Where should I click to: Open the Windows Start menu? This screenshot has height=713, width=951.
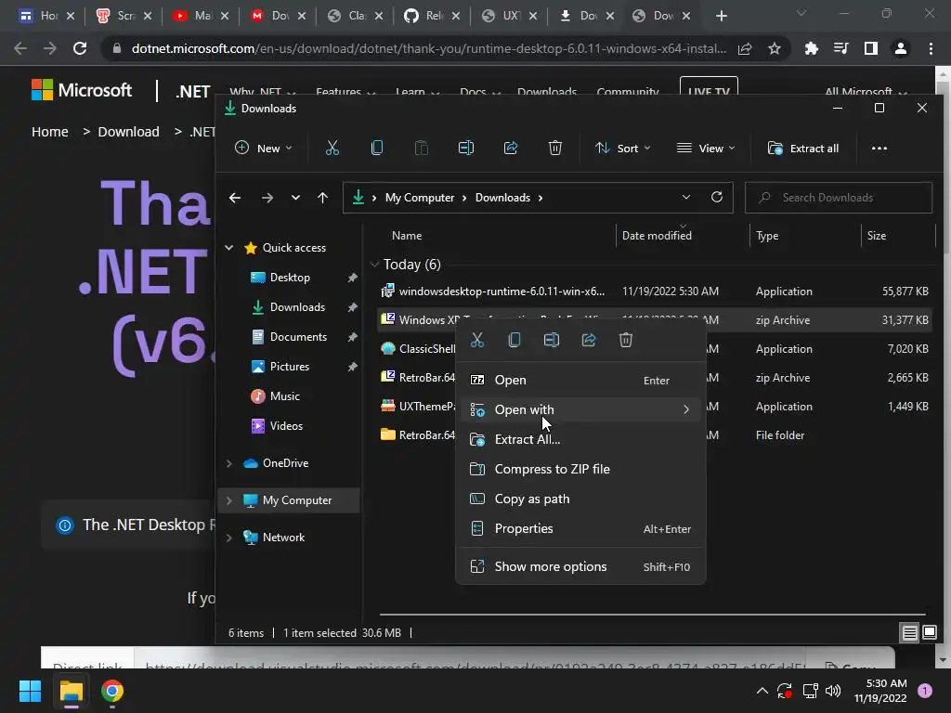(30, 691)
